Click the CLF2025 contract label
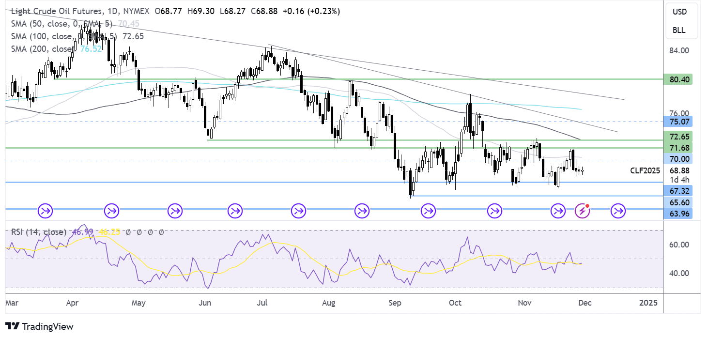 [646, 170]
